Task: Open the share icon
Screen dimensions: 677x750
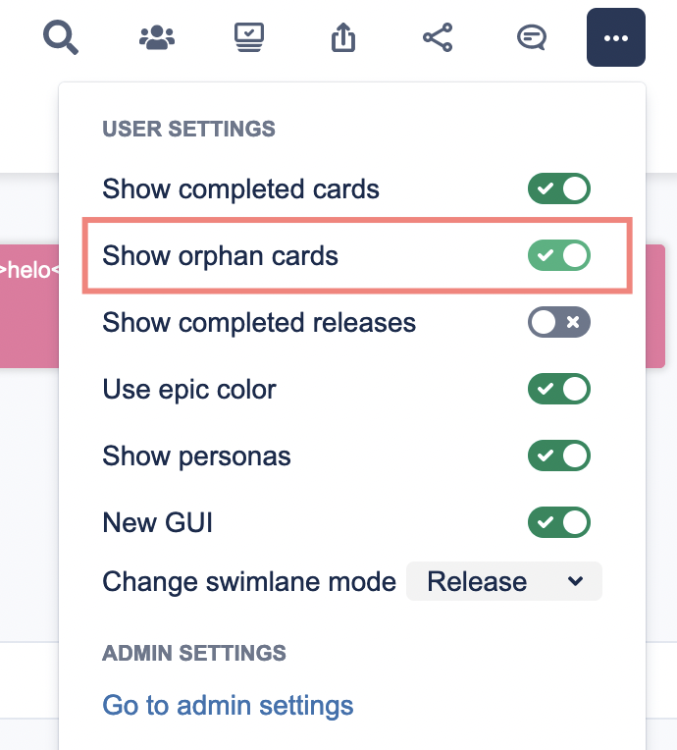Action: [437, 37]
